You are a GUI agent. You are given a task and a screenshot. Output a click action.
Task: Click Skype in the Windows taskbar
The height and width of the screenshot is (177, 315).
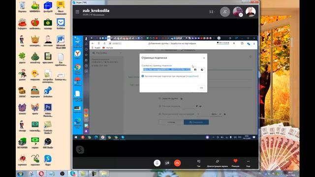(x=72, y=174)
